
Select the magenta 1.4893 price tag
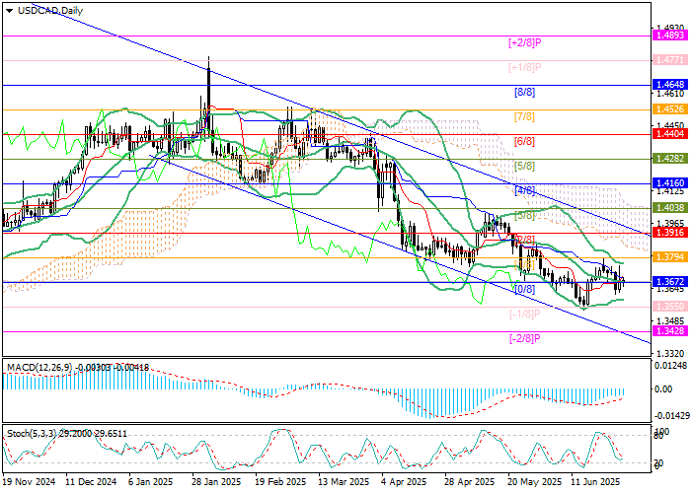669,35
